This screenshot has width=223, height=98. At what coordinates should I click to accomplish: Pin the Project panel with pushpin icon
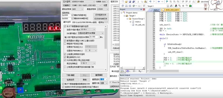pos(141,9)
